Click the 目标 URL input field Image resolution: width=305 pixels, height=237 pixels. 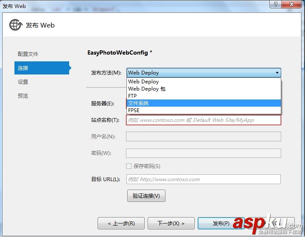pyautogui.click(x=204, y=179)
